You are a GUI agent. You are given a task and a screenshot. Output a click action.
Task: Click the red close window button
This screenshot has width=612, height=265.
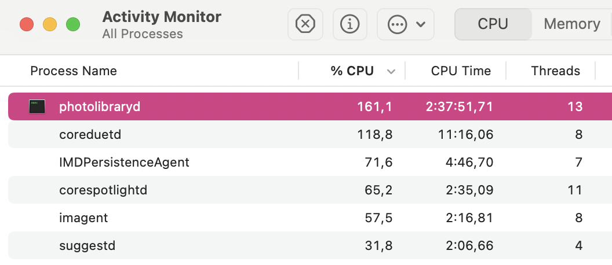pos(27,24)
